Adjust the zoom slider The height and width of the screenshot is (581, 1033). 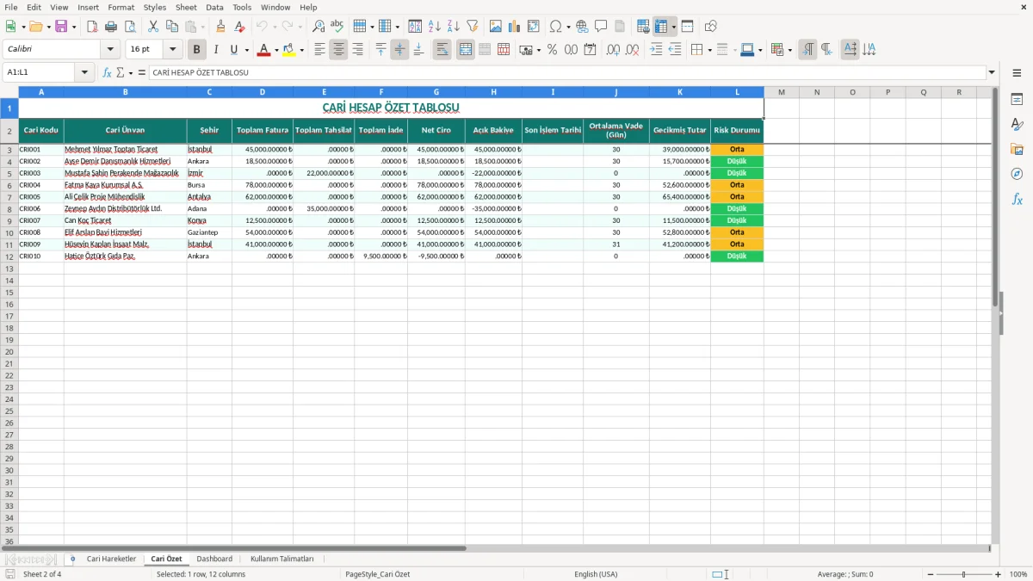click(964, 574)
